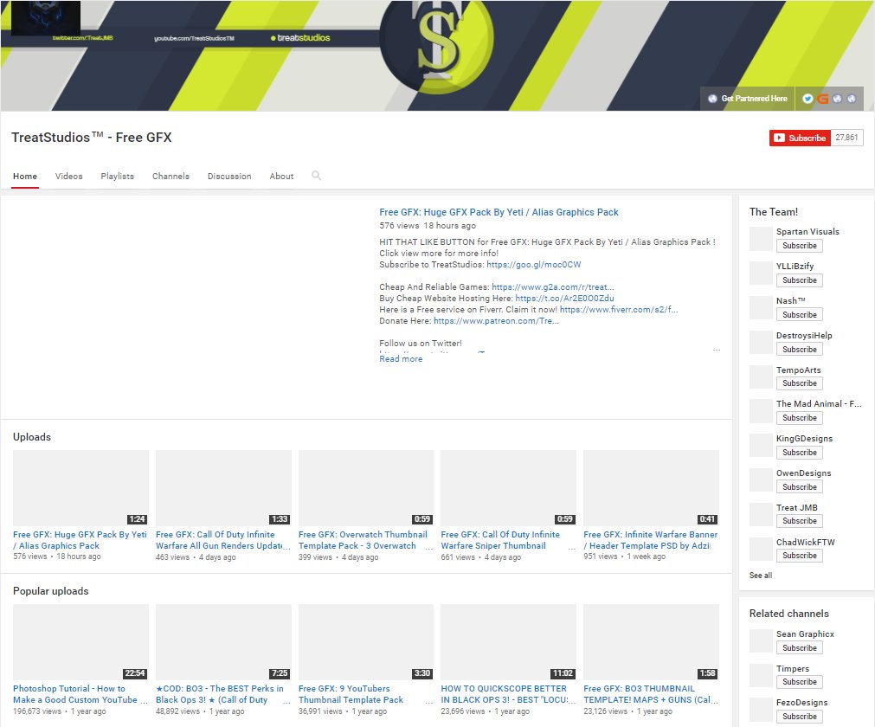Open the fiverr.com free service link
Image resolution: width=875 pixels, height=727 pixels.
pyautogui.click(x=619, y=309)
